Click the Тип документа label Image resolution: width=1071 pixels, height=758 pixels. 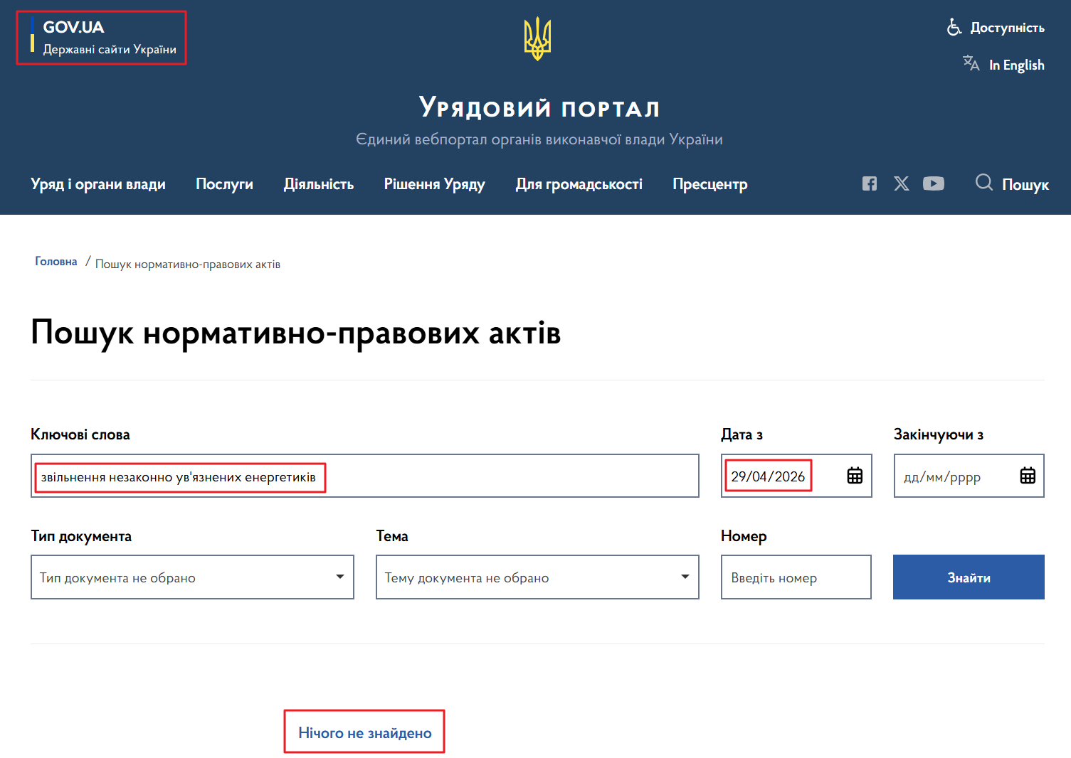(81, 536)
